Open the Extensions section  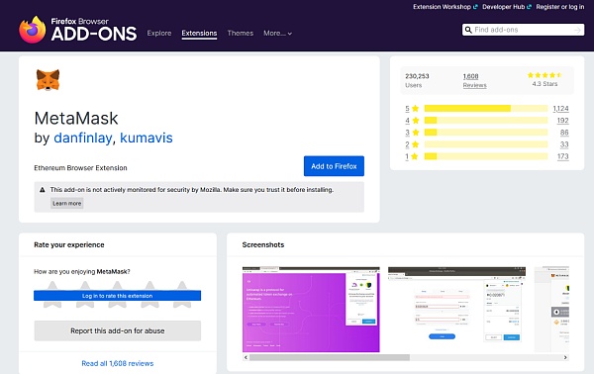199,34
